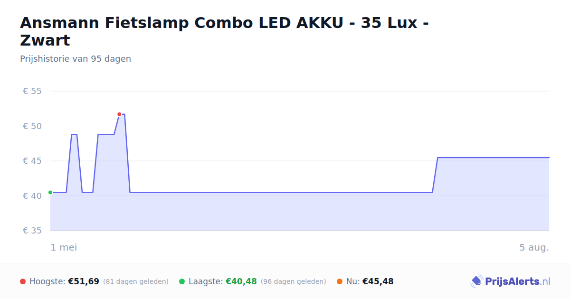Viewport: 570px width, 299px height.
Task: Click the € 35 y-axis label
Action: coord(32,231)
